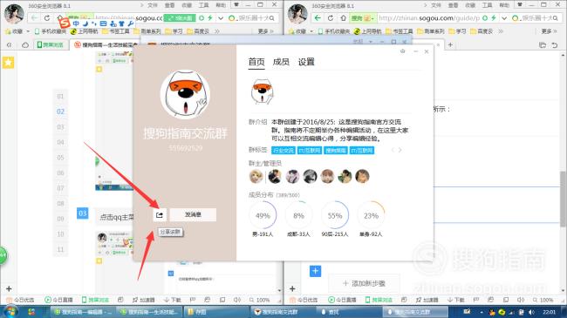The width and height of the screenshot is (567, 318).
Task: Open address dropdown arrow in right browser
Action: (x=504, y=18)
